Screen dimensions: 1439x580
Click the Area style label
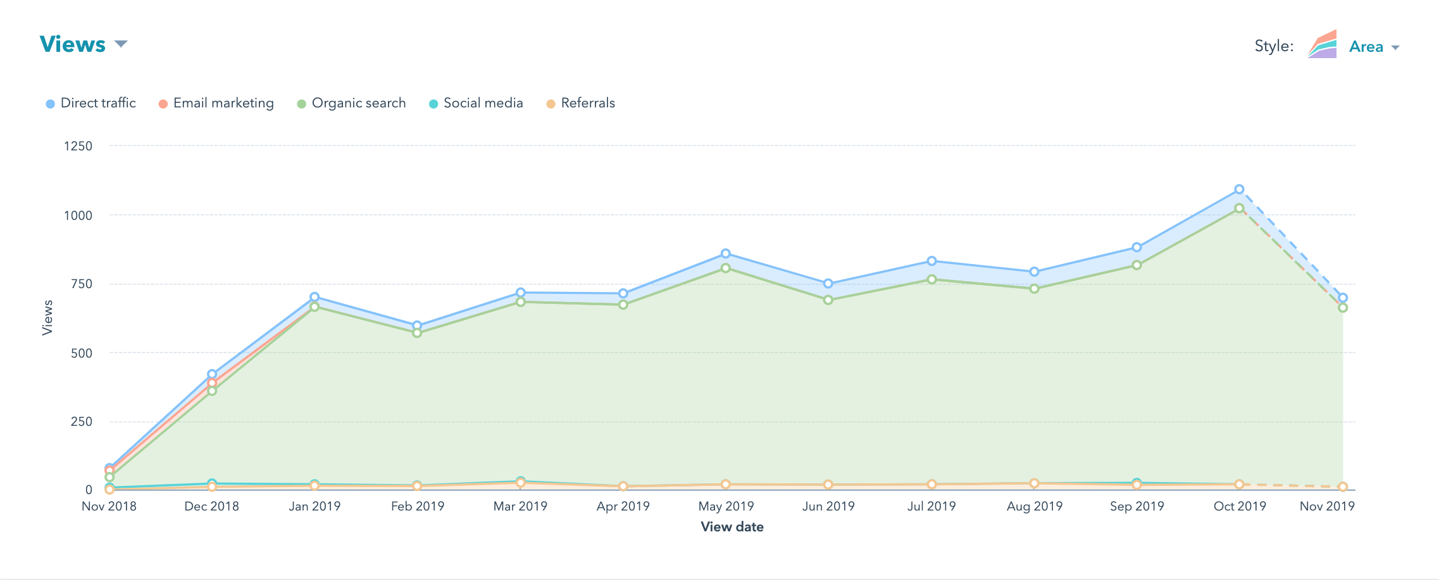tap(1366, 47)
